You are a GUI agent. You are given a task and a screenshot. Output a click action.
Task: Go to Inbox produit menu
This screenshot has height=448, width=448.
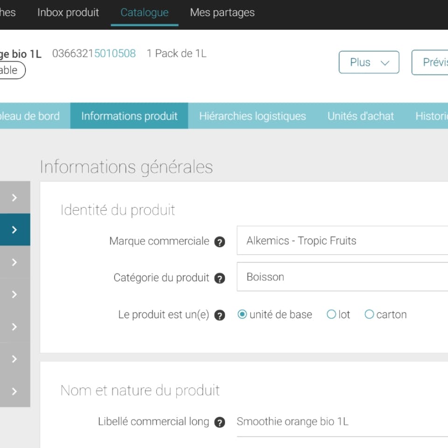click(68, 13)
